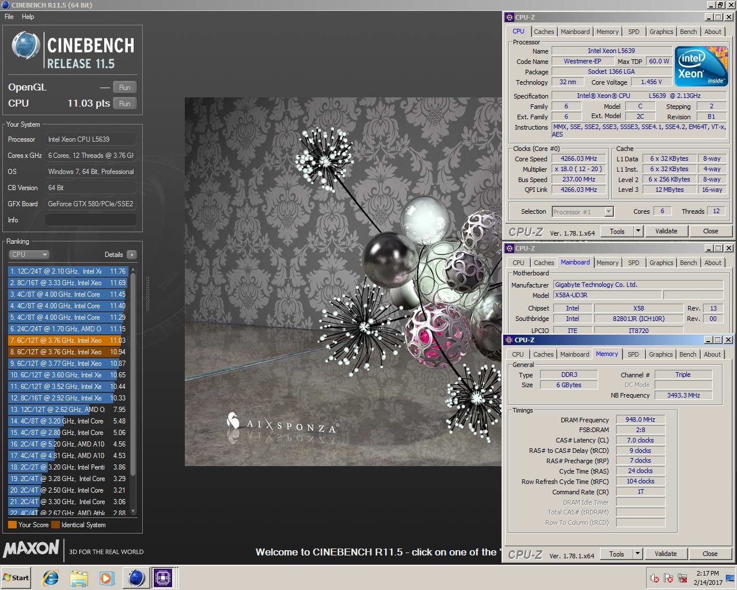Click the Memory CPU-Z window title icon
The height and width of the screenshot is (590, 737).
pos(508,340)
